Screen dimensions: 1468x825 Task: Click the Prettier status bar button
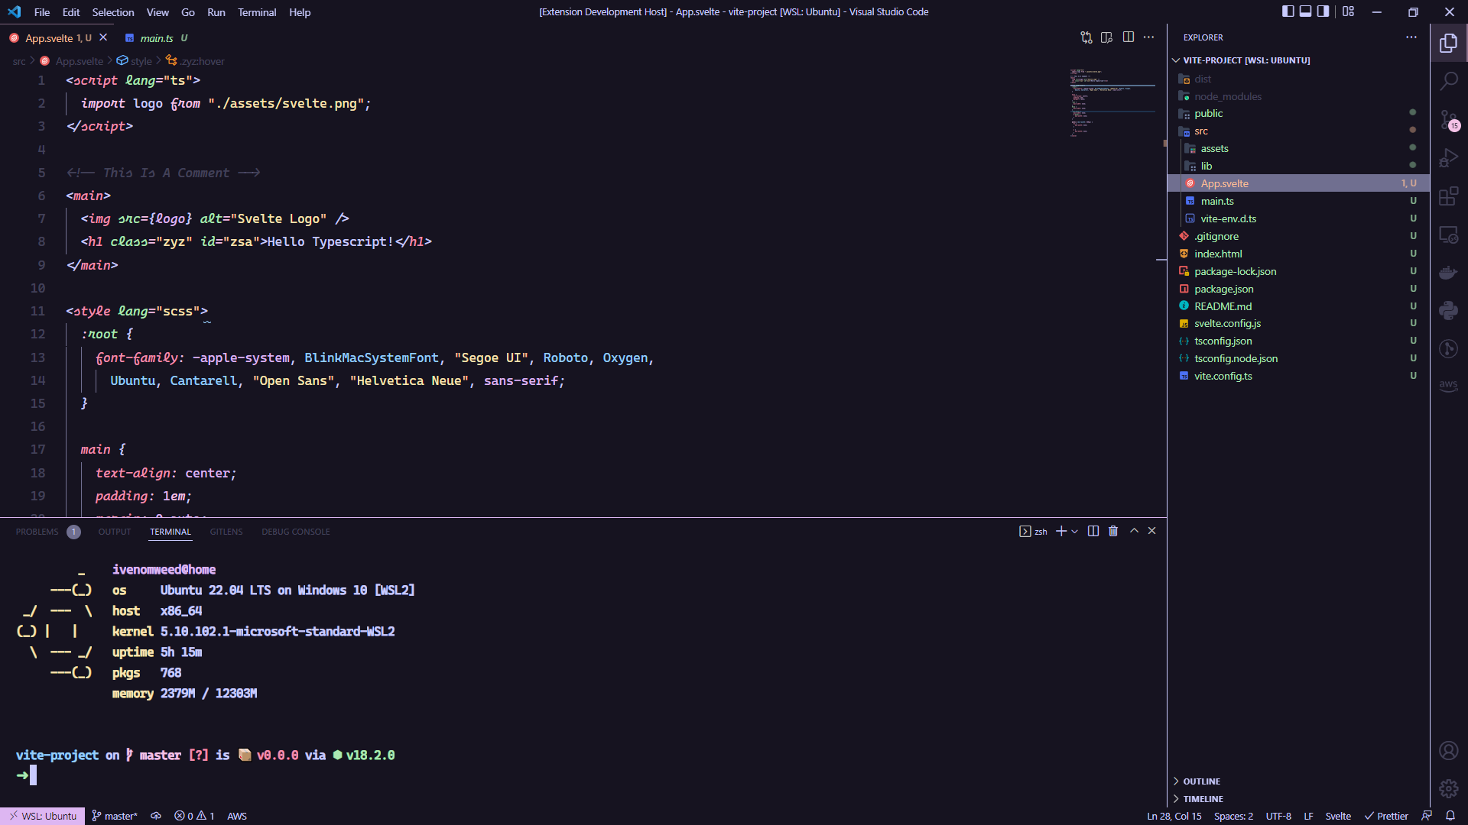(1386, 816)
